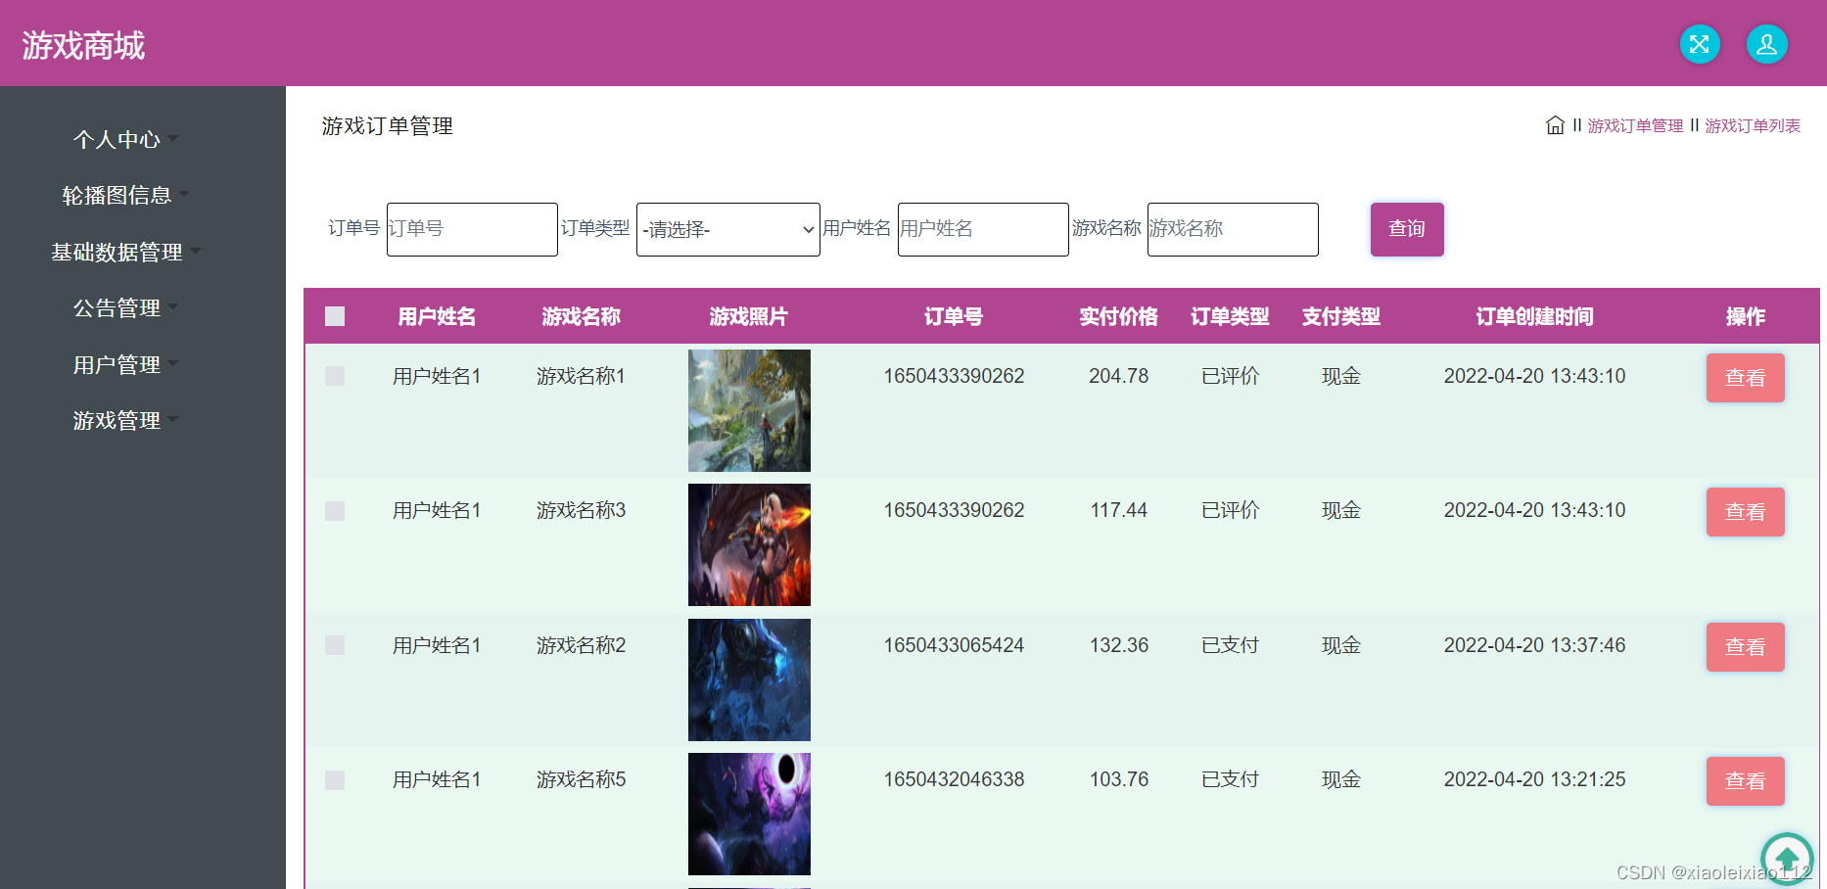This screenshot has width=1827, height=889.
Task: Open the 游戏订单管理 breadcrumb link
Action: coord(1635,125)
